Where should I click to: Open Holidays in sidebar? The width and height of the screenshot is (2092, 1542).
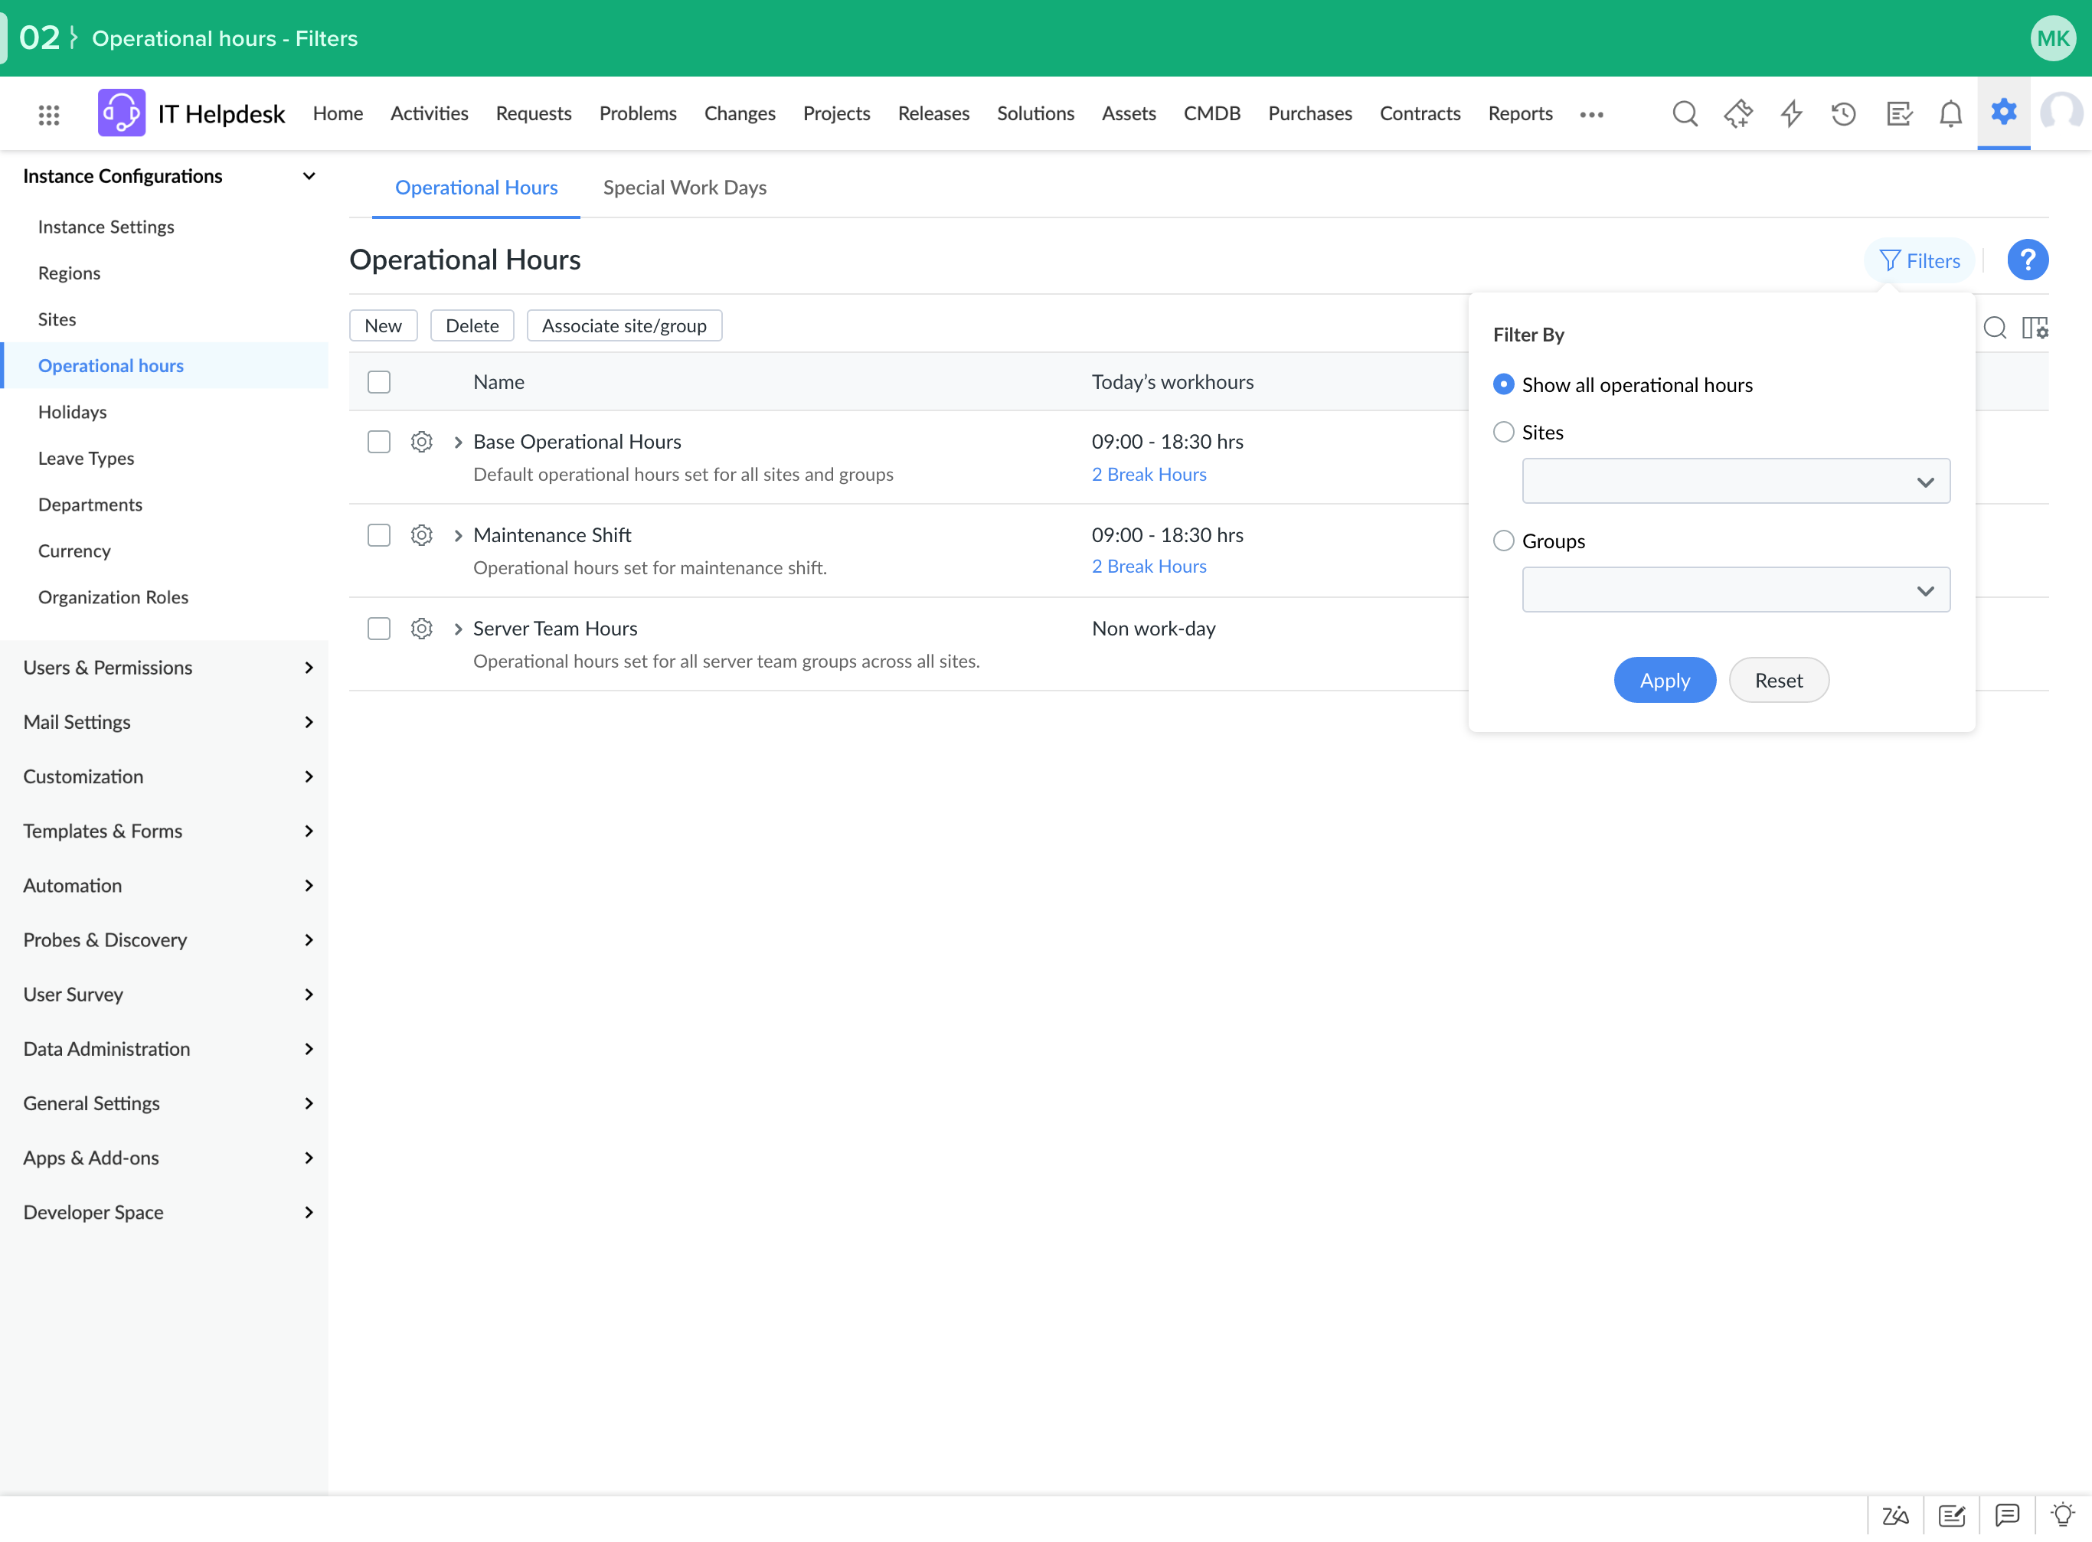coord(72,413)
